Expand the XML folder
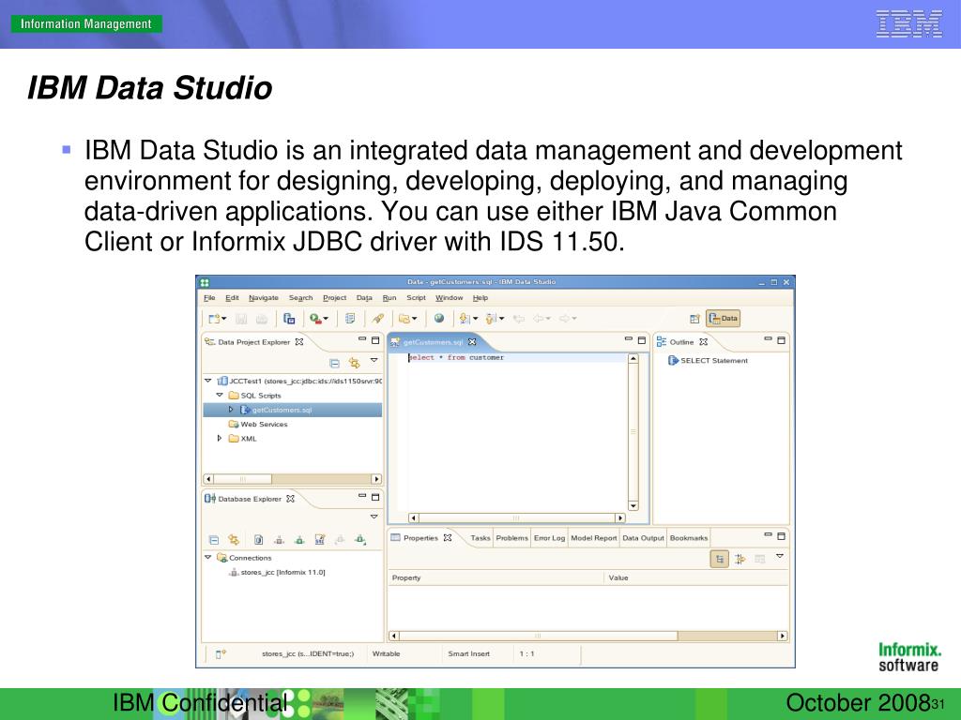Image resolution: width=961 pixels, height=720 pixels. pyautogui.click(x=220, y=439)
